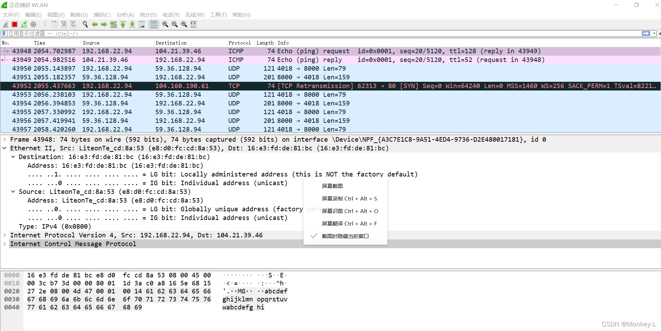The width and height of the screenshot is (661, 331).
Task: Jump to the last packet
Action: 132,24
